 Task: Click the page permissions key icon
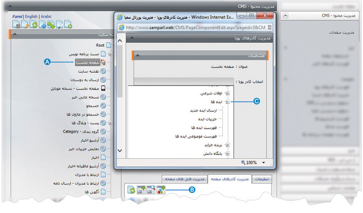point(25,25)
